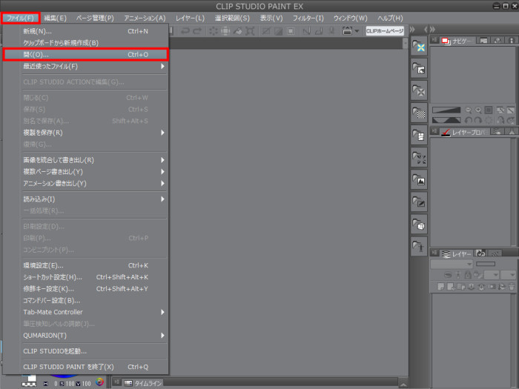The width and height of the screenshot is (519, 389).
Task: Select 開く(O)... from File menu
Action: (86, 55)
